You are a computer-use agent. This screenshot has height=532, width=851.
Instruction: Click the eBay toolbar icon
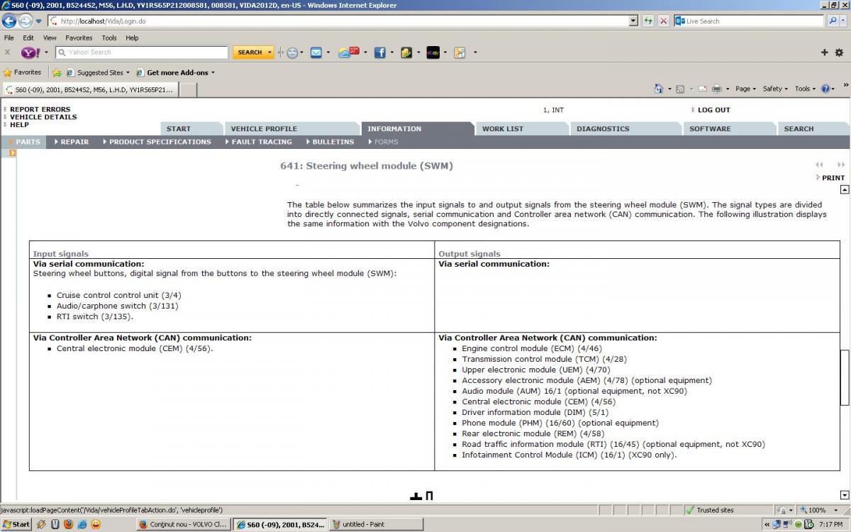pyautogui.click(x=433, y=52)
